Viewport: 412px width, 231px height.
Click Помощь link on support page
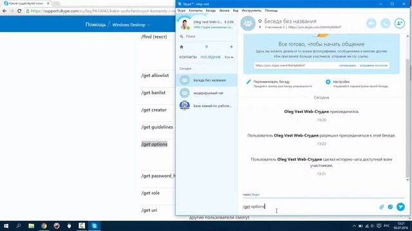(95, 24)
